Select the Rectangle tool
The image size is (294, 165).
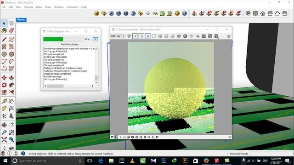coord(4,47)
